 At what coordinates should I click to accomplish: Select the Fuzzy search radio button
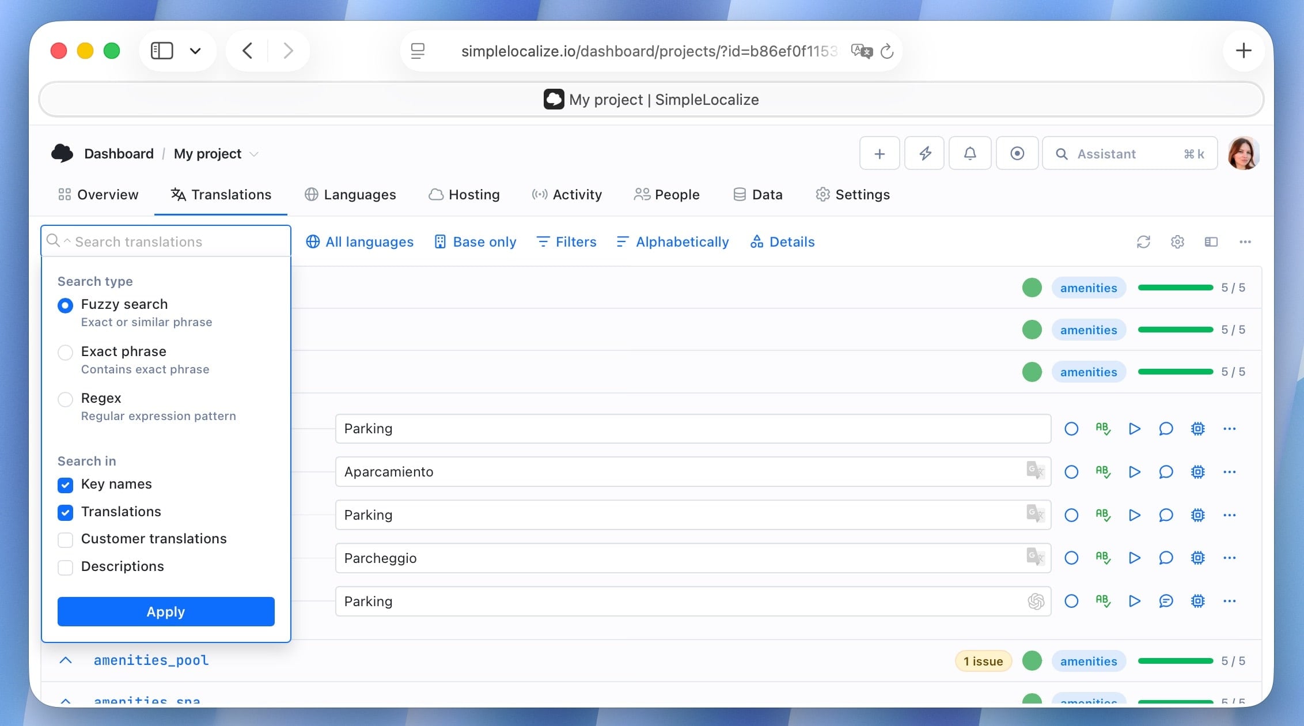click(x=65, y=305)
